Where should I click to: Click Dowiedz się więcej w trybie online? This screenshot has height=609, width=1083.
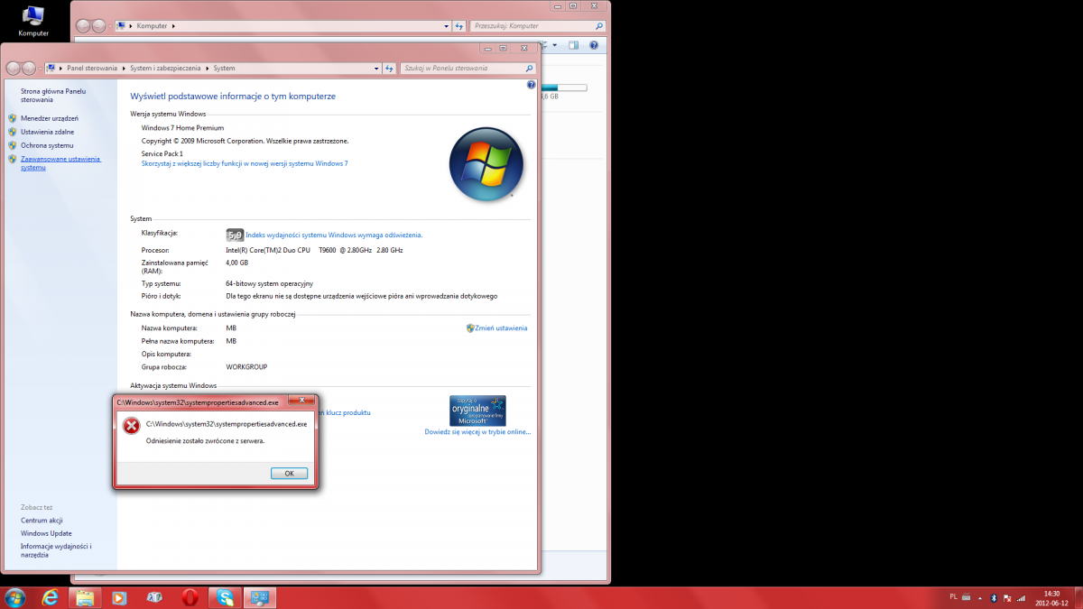coord(477,432)
